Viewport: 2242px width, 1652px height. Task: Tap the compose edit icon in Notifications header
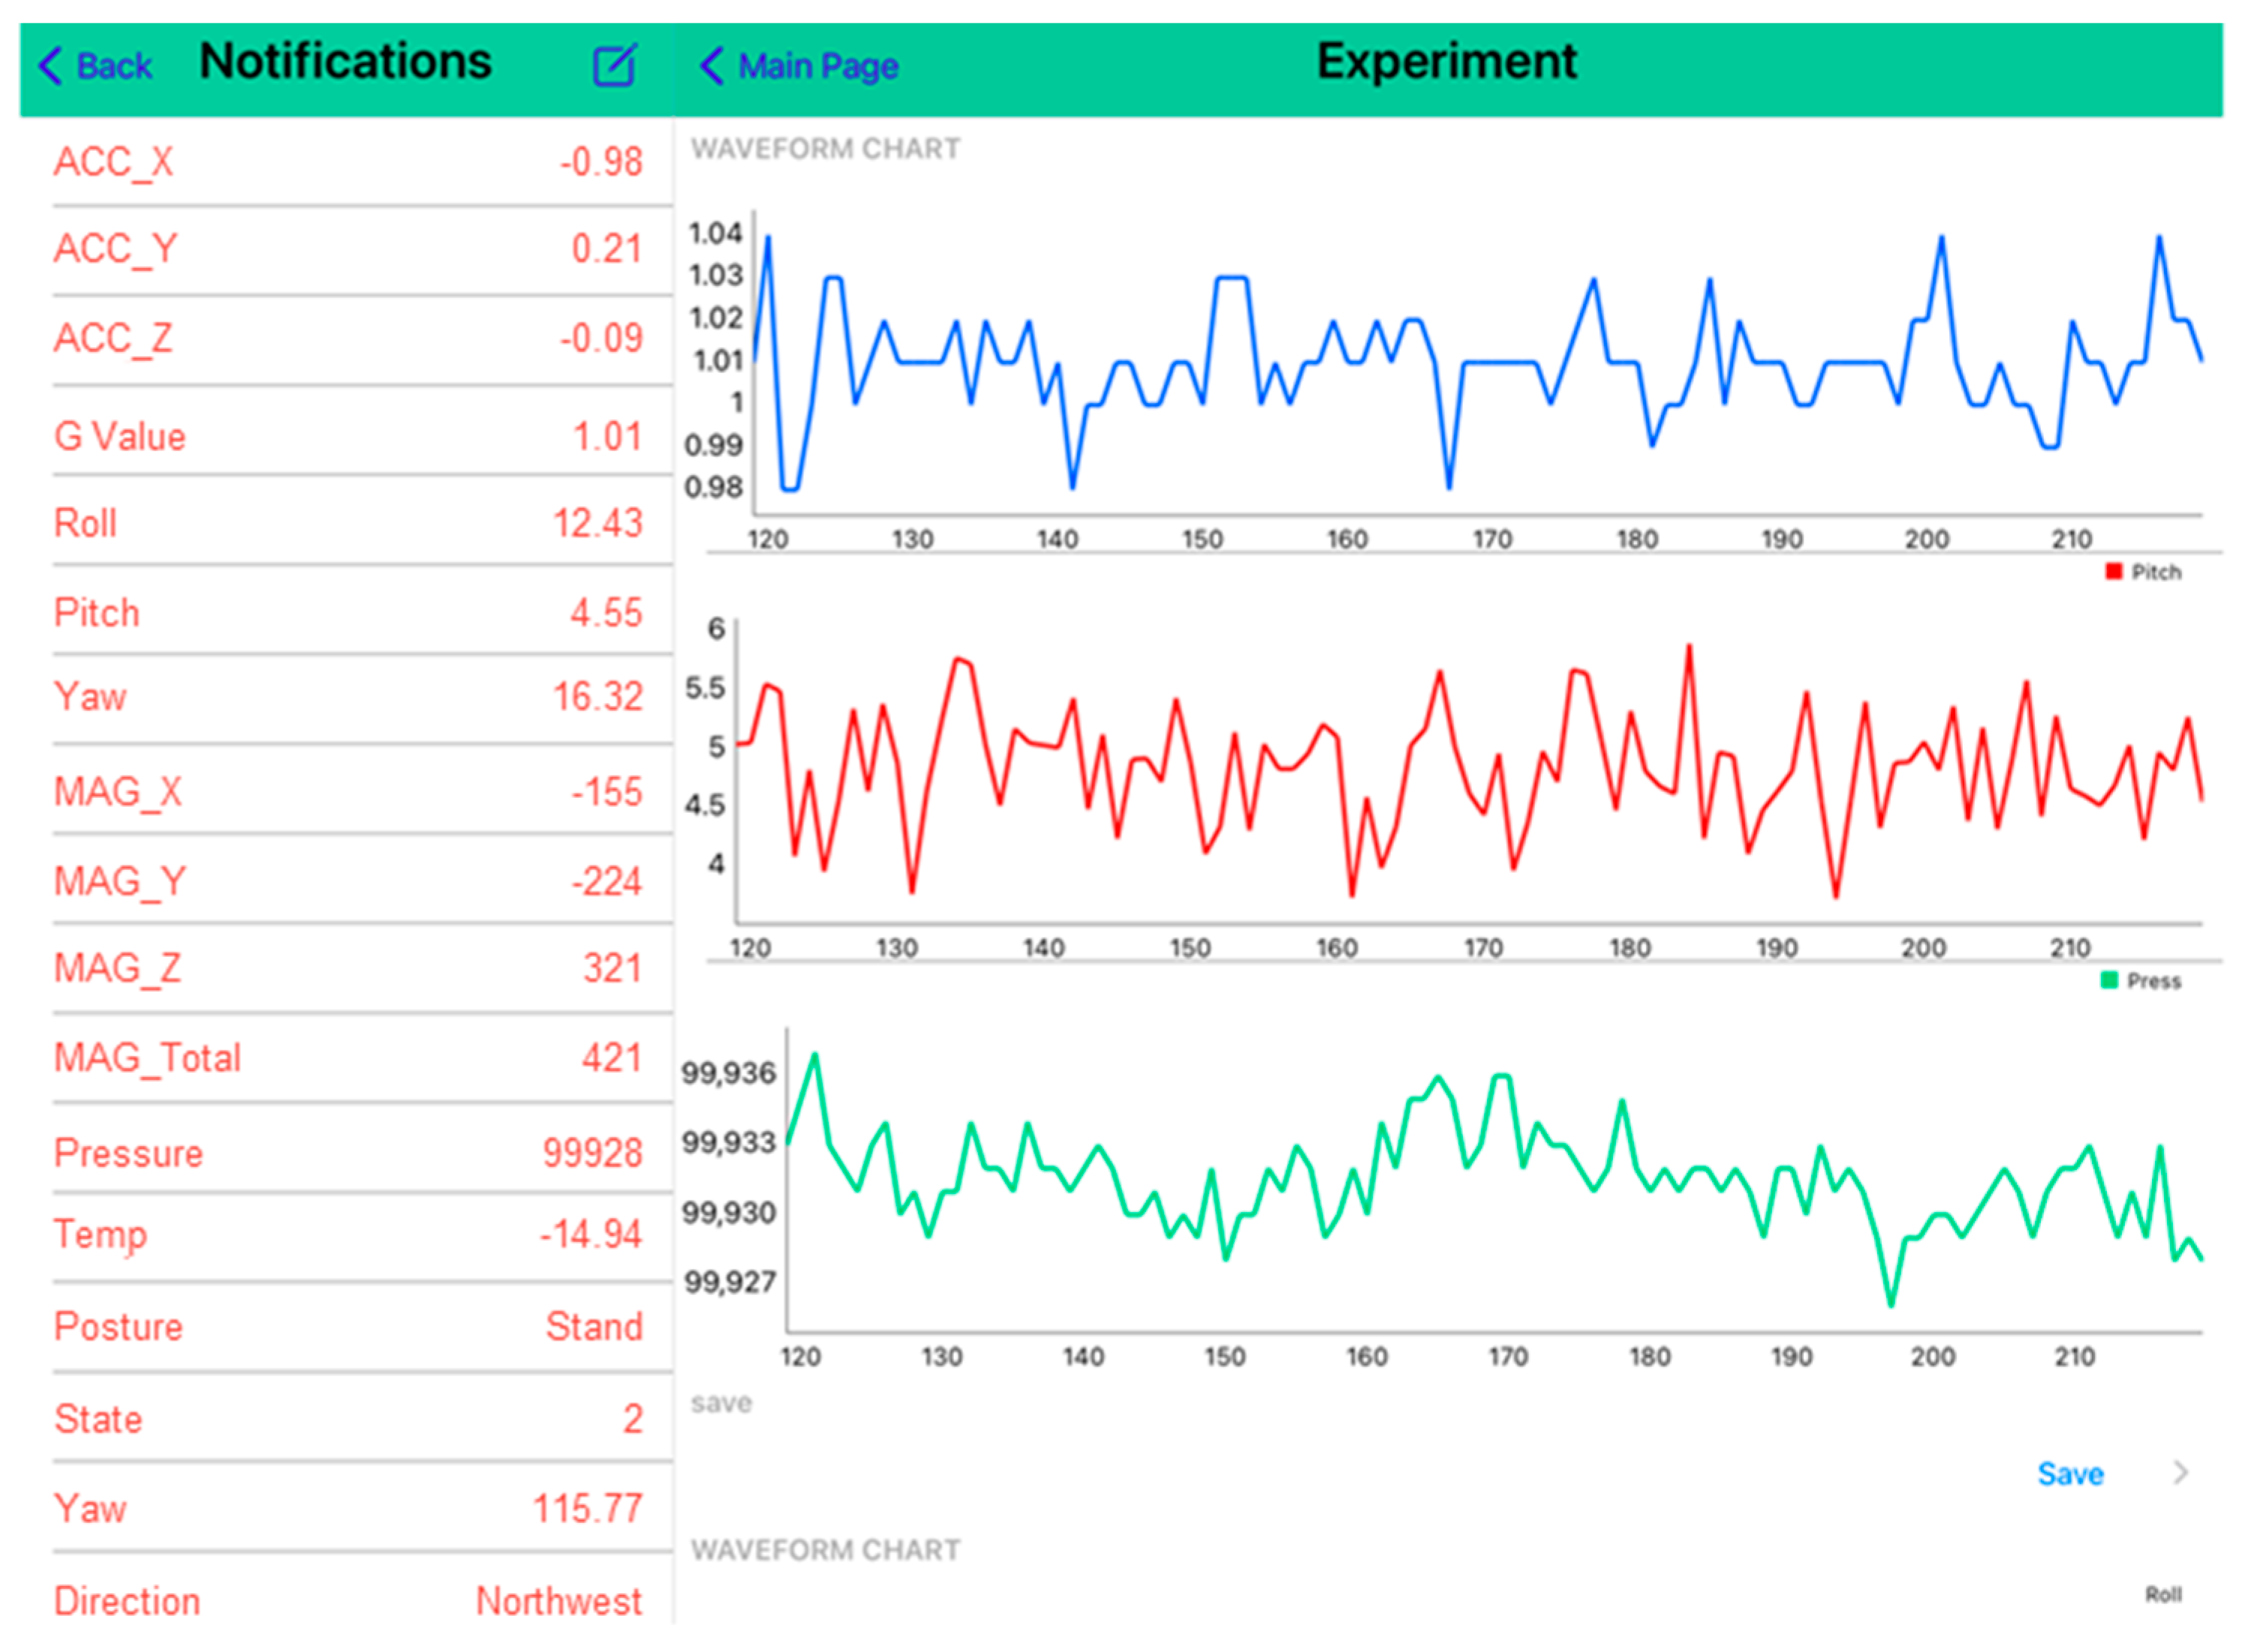614,66
